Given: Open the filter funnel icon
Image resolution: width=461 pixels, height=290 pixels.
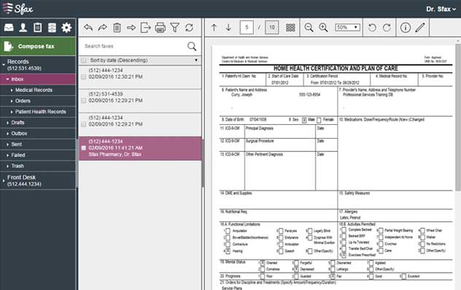Looking at the screenshot, I should pyautogui.click(x=174, y=28).
